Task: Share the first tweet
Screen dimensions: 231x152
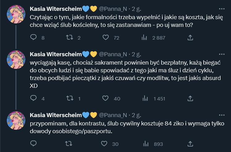Action: point(191,38)
